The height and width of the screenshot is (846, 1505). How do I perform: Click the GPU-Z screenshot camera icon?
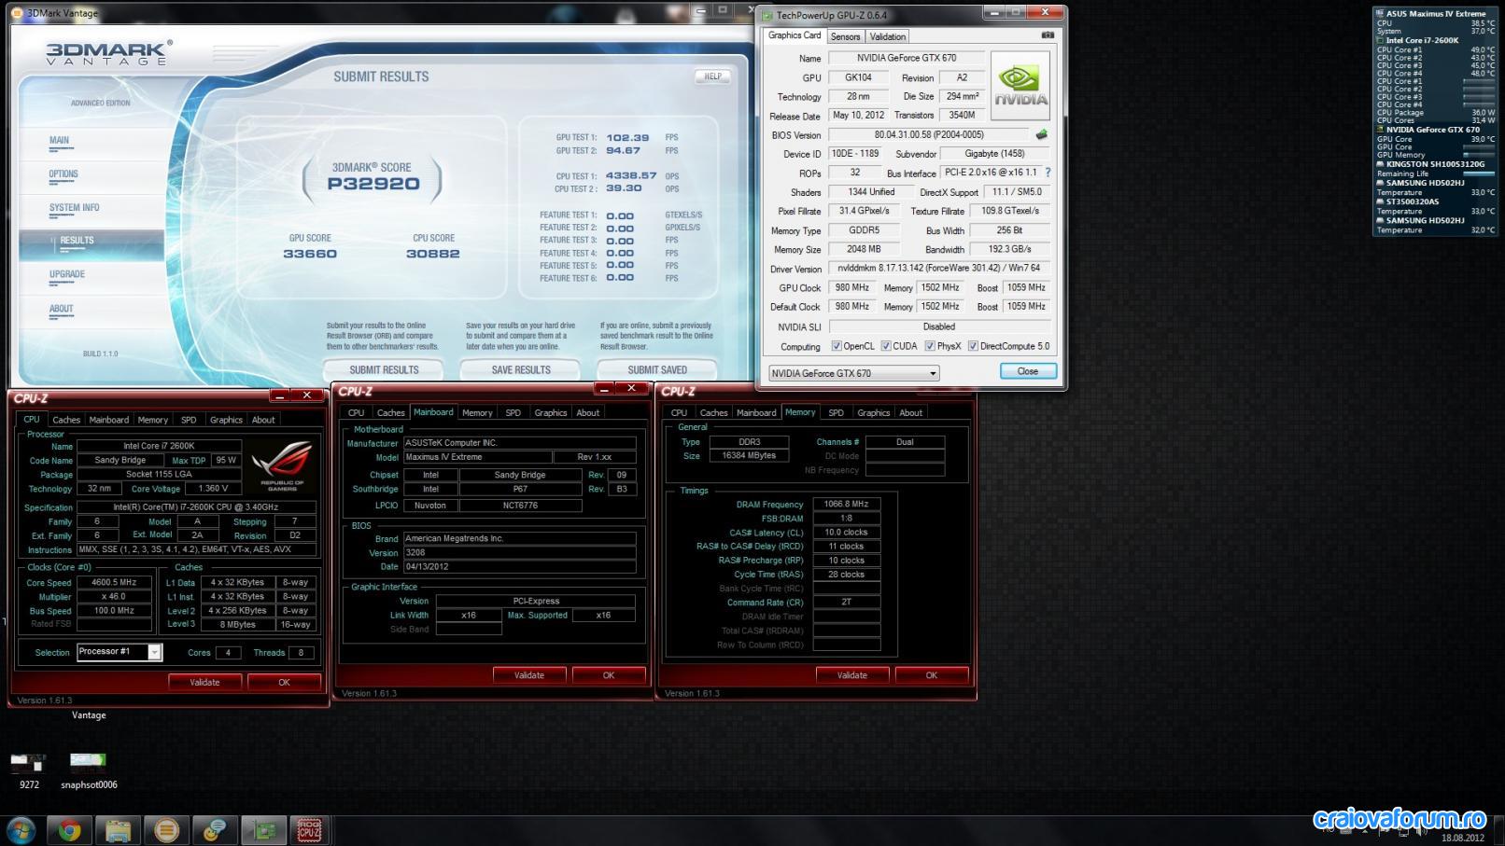[1048, 35]
